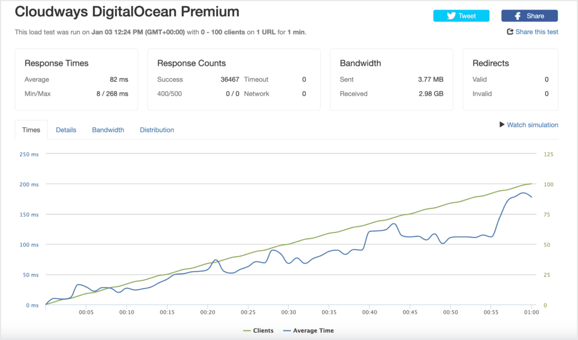Click the green Clients legend line swatch
Viewport: 578px width, 340px height.
point(247,331)
